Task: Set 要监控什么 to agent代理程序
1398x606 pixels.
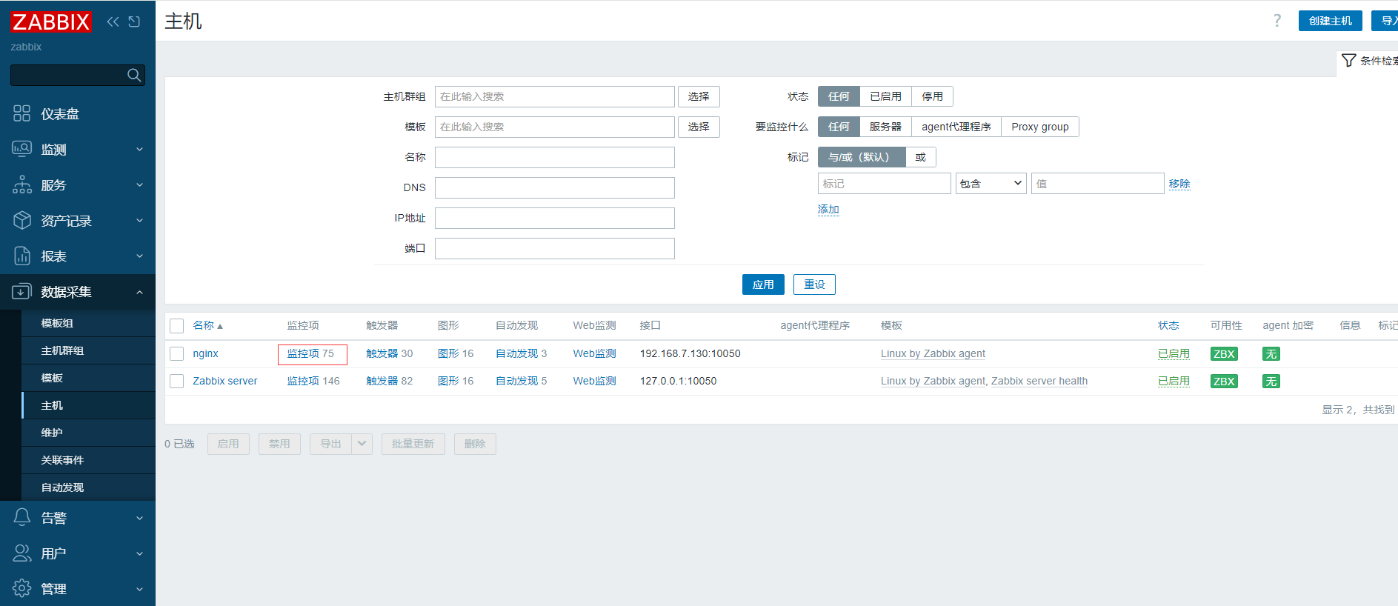Action: (x=956, y=127)
